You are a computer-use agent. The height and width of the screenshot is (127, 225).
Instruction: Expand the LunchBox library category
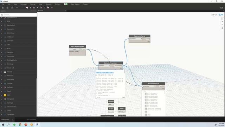click(x=11, y=56)
